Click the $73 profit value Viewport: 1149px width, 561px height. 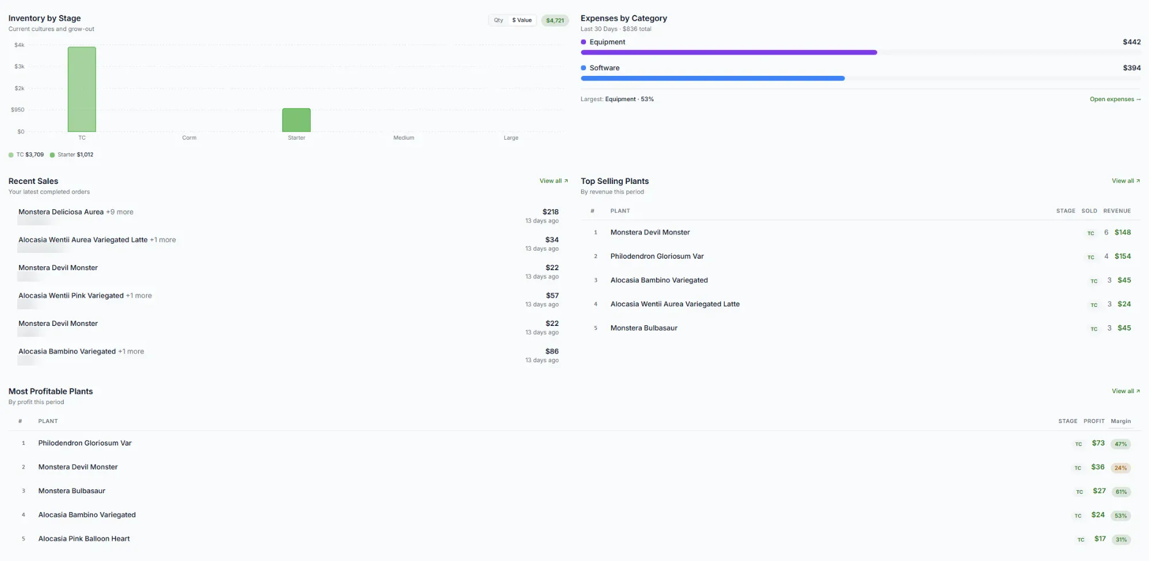[1098, 443]
